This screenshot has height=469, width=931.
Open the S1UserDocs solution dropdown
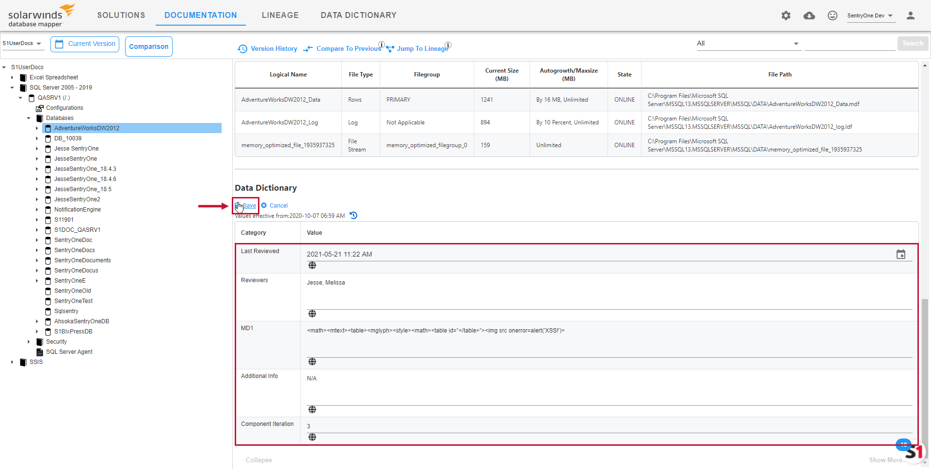22,44
